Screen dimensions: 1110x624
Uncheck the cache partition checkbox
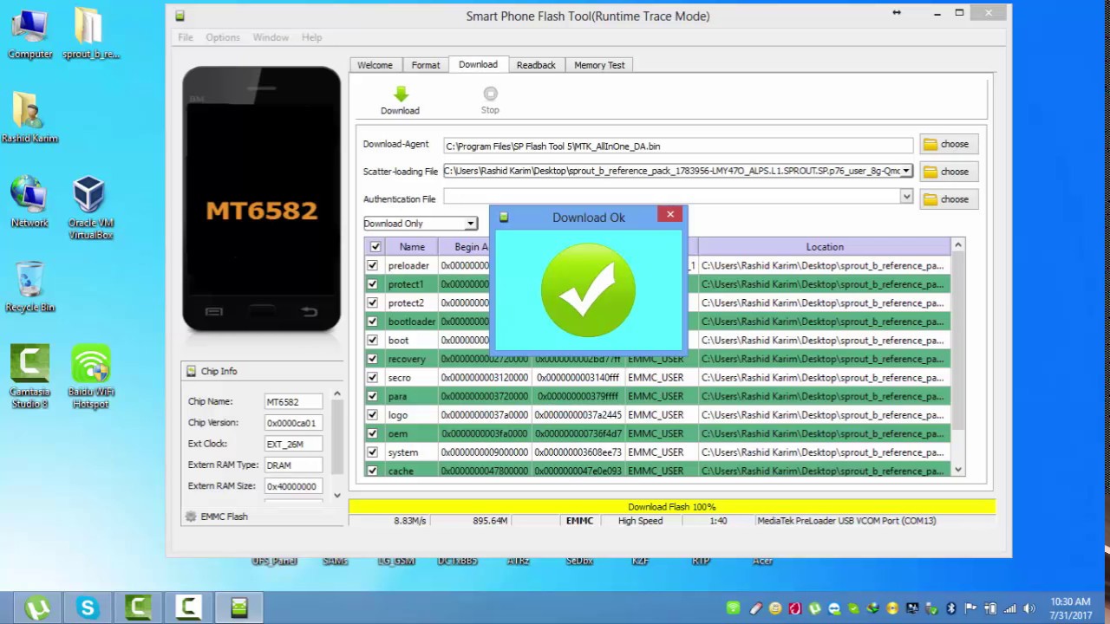pos(373,471)
